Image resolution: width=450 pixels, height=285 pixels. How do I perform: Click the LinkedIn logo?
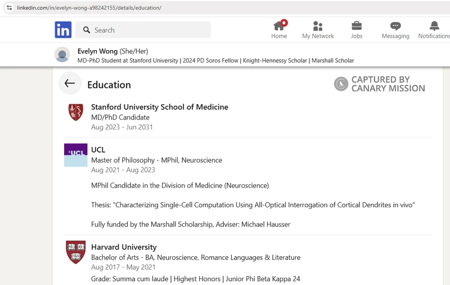point(63,30)
